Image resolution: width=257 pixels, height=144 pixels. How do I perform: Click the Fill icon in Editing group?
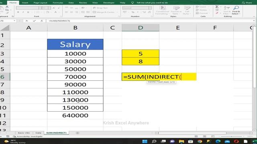tap(217, 10)
